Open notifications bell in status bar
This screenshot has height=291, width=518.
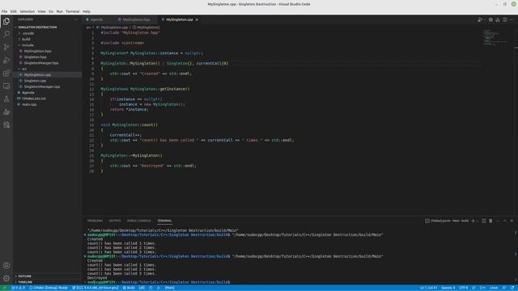pos(512,288)
